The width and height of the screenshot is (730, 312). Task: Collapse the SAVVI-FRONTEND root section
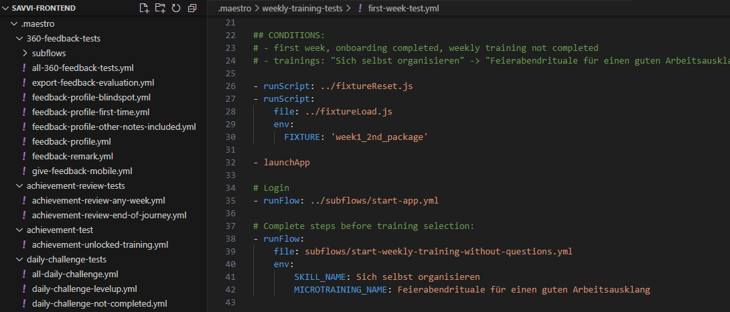(5, 8)
